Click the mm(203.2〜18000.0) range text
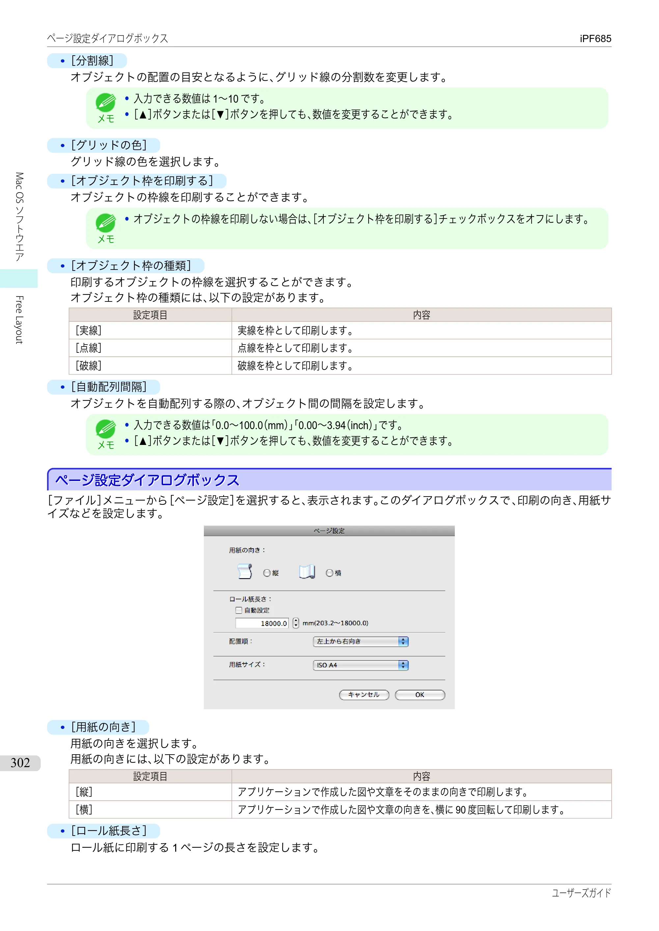The height and width of the screenshot is (931, 659). coord(336,623)
